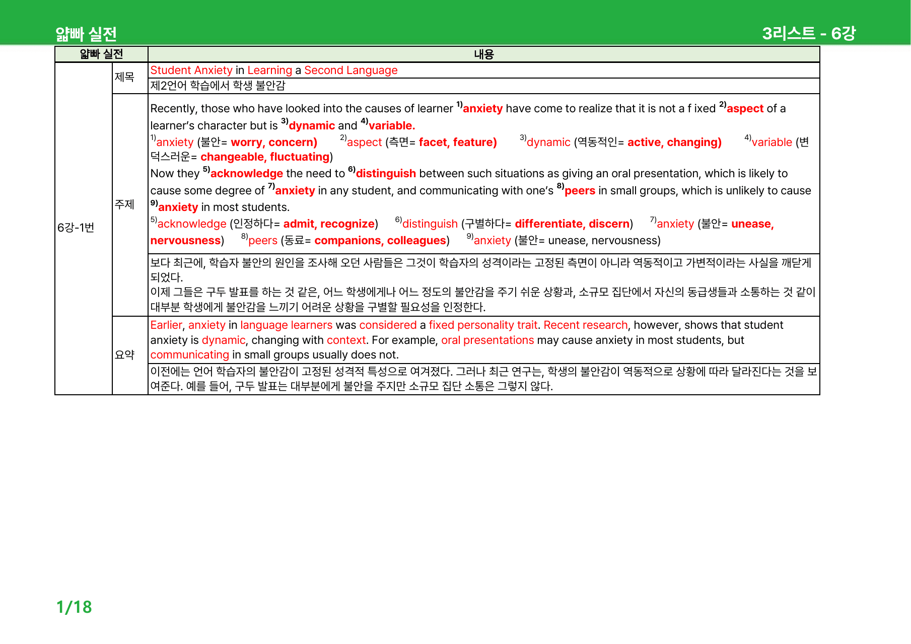911x644 pixels.
Task: Click the bold word 'acknowledge' in the passage
Action: point(247,174)
